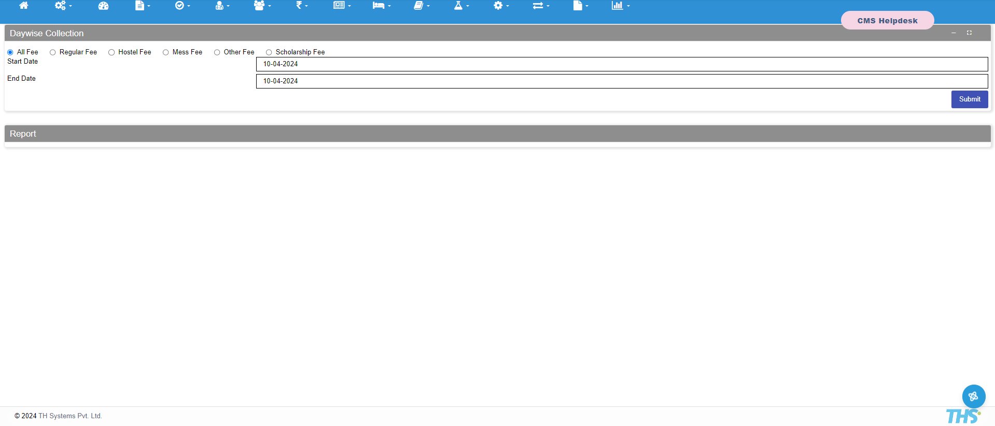The image size is (995, 426).
Task: Select the Hostel Fee option
Action: coord(111,52)
